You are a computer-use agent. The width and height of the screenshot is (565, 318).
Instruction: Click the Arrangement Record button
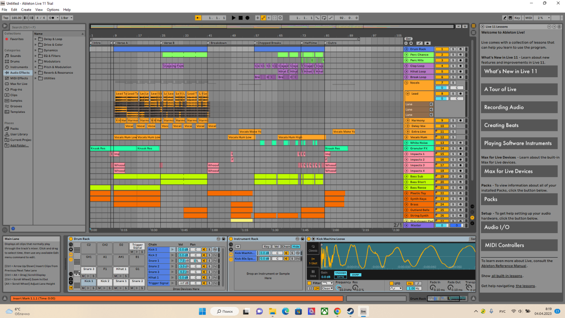pyautogui.click(x=247, y=18)
